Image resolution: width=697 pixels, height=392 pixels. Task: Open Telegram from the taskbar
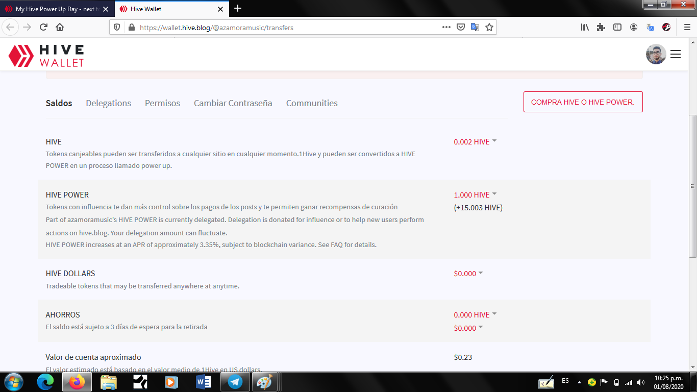235,382
